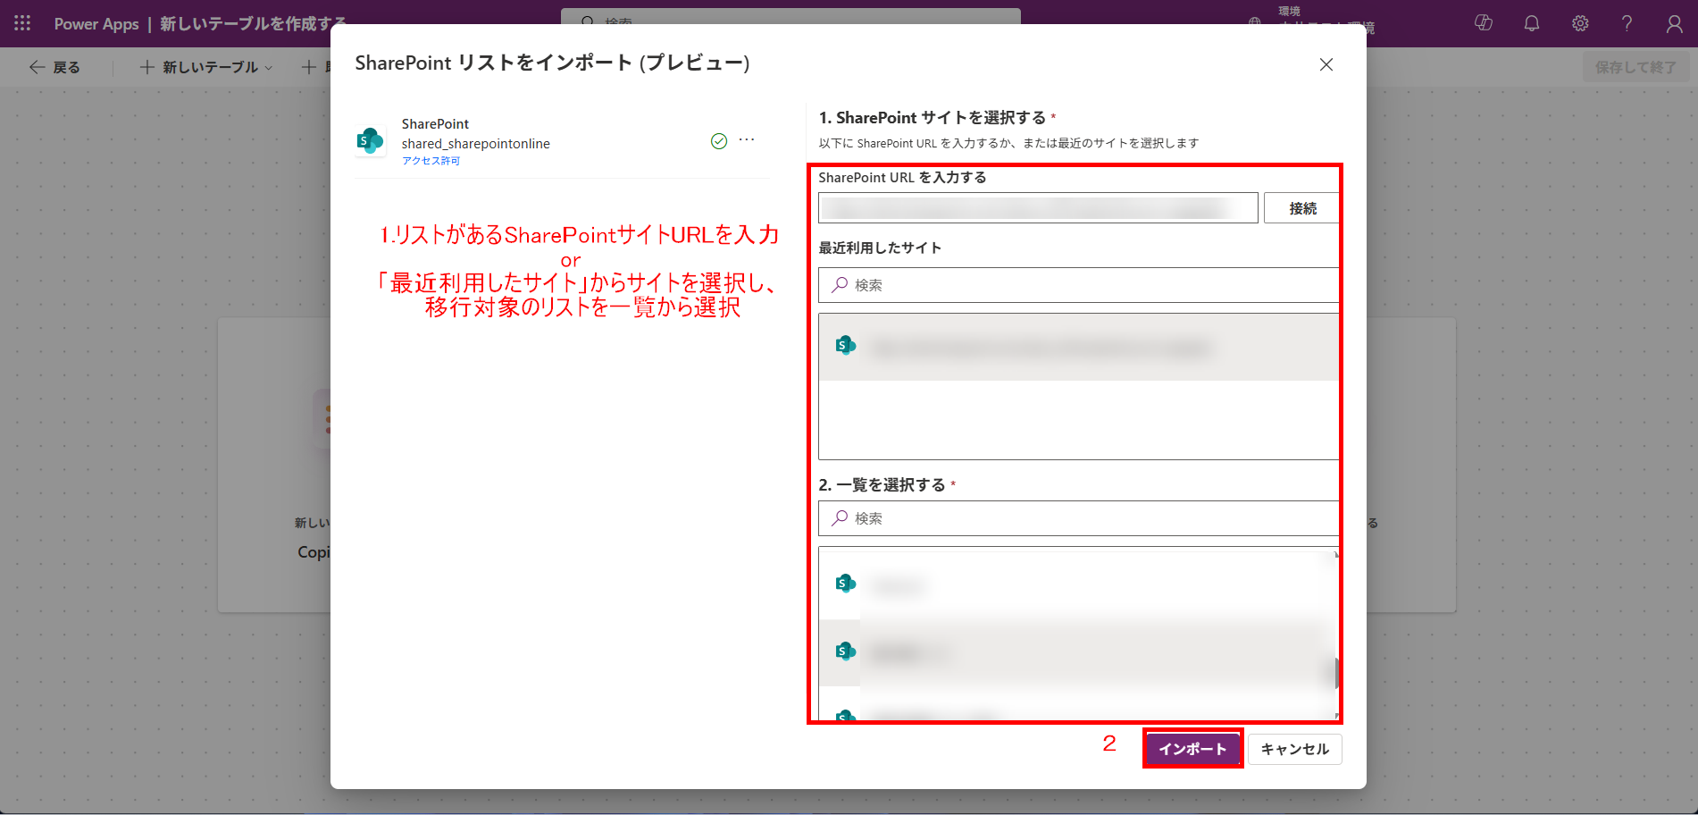Screen dimensions: 1698x815
Task: Click the インポート button
Action: (1192, 749)
